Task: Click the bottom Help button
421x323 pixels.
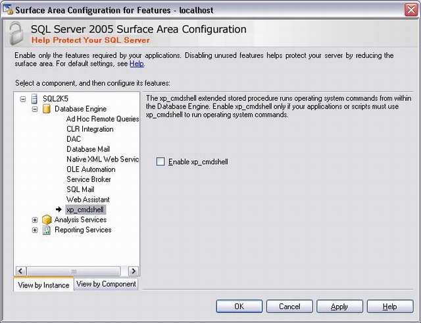Action: point(390,307)
